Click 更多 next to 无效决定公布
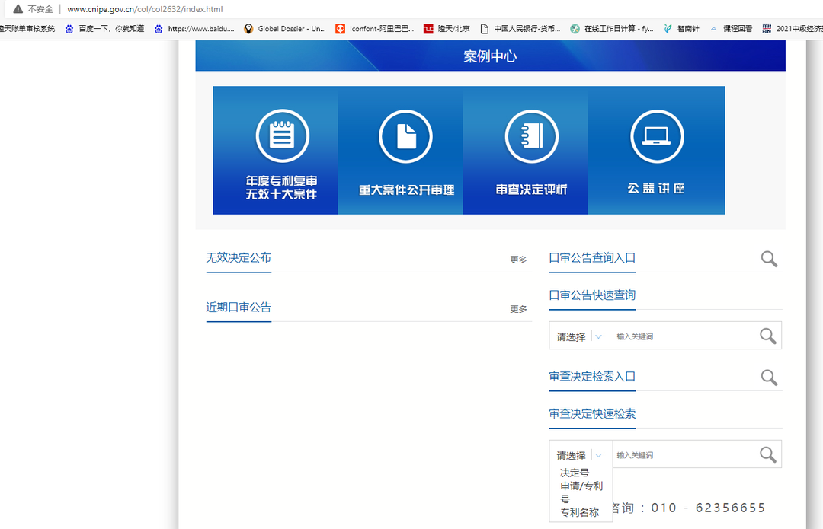The height and width of the screenshot is (529, 823). 519,259
